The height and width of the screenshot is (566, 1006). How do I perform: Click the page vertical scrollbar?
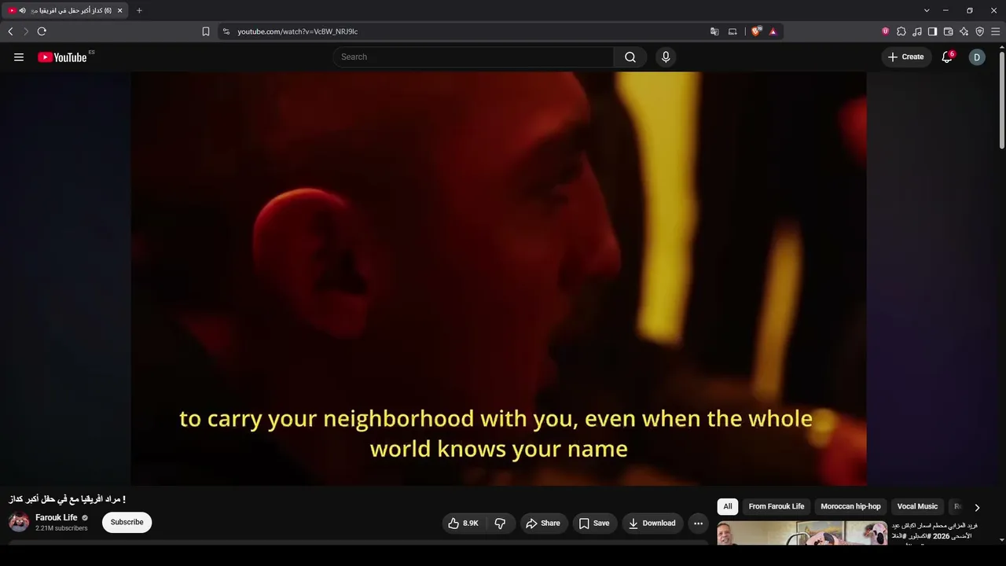1002,100
